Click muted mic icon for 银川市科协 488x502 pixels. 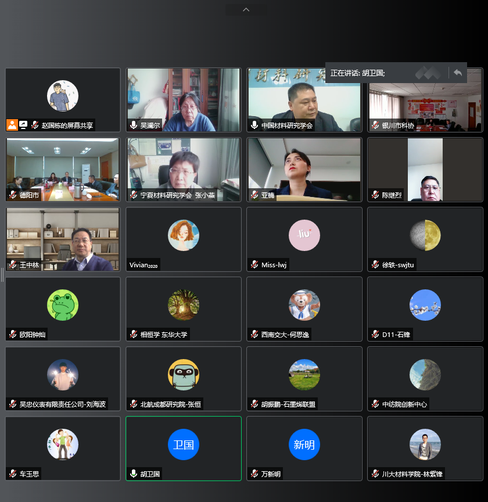[x=375, y=125]
